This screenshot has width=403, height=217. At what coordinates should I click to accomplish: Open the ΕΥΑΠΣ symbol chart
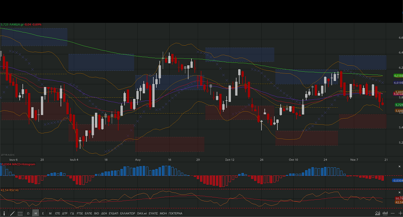(x=153, y=213)
